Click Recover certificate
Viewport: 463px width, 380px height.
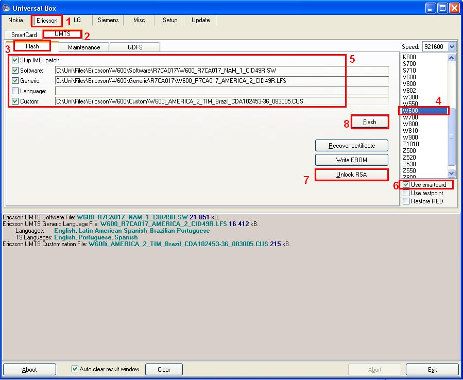point(351,146)
